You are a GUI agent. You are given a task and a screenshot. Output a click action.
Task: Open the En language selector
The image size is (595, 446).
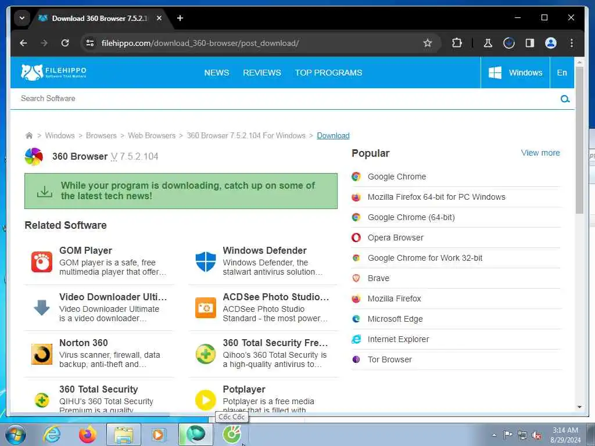pos(562,73)
